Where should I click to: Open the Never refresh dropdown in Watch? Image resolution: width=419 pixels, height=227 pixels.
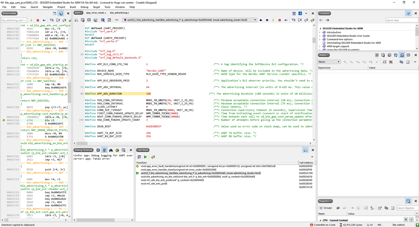click(x=329, y=62)
